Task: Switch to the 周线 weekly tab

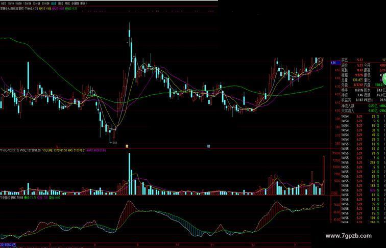Action: point(61,4)
